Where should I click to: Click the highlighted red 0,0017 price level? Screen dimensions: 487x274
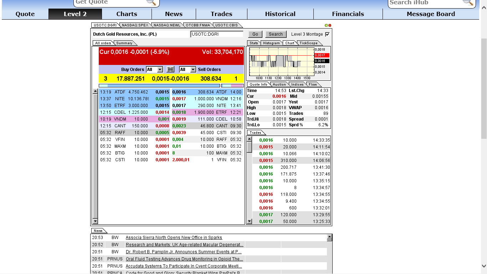click(x=321, y=55)
